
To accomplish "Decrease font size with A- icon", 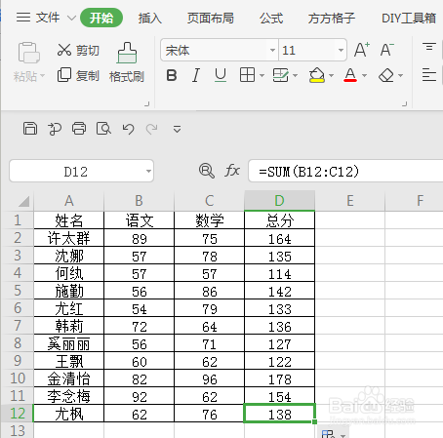I will 387,50.
